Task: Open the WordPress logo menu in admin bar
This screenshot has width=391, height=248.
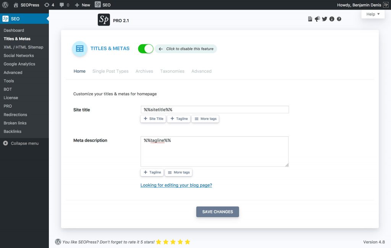Action: [x=5, y=5]
